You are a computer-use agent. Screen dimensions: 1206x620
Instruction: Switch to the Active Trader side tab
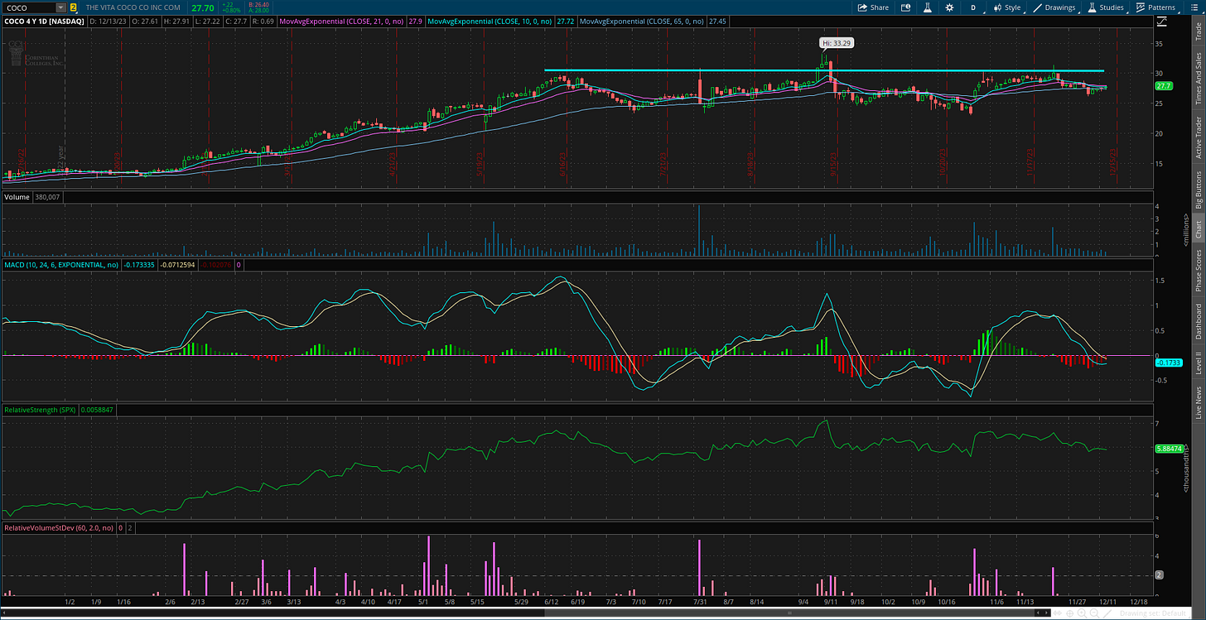(1198, 137)
